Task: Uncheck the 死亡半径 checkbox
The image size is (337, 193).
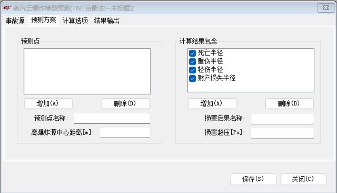Action: coord(193,53)
